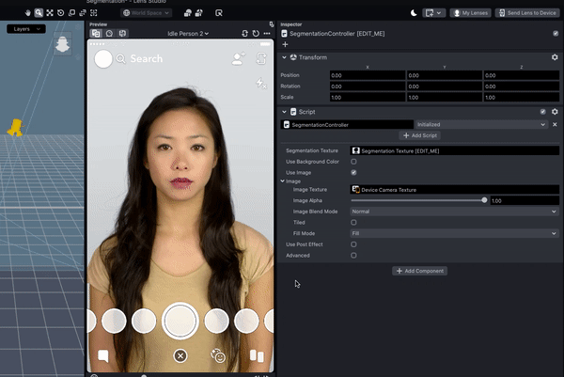Select the move arrows tool
564x377 pixels.
click(x=50, y=13)
